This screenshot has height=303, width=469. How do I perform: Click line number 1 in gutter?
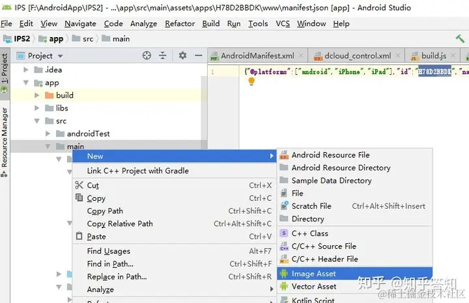tap(212, 72)
